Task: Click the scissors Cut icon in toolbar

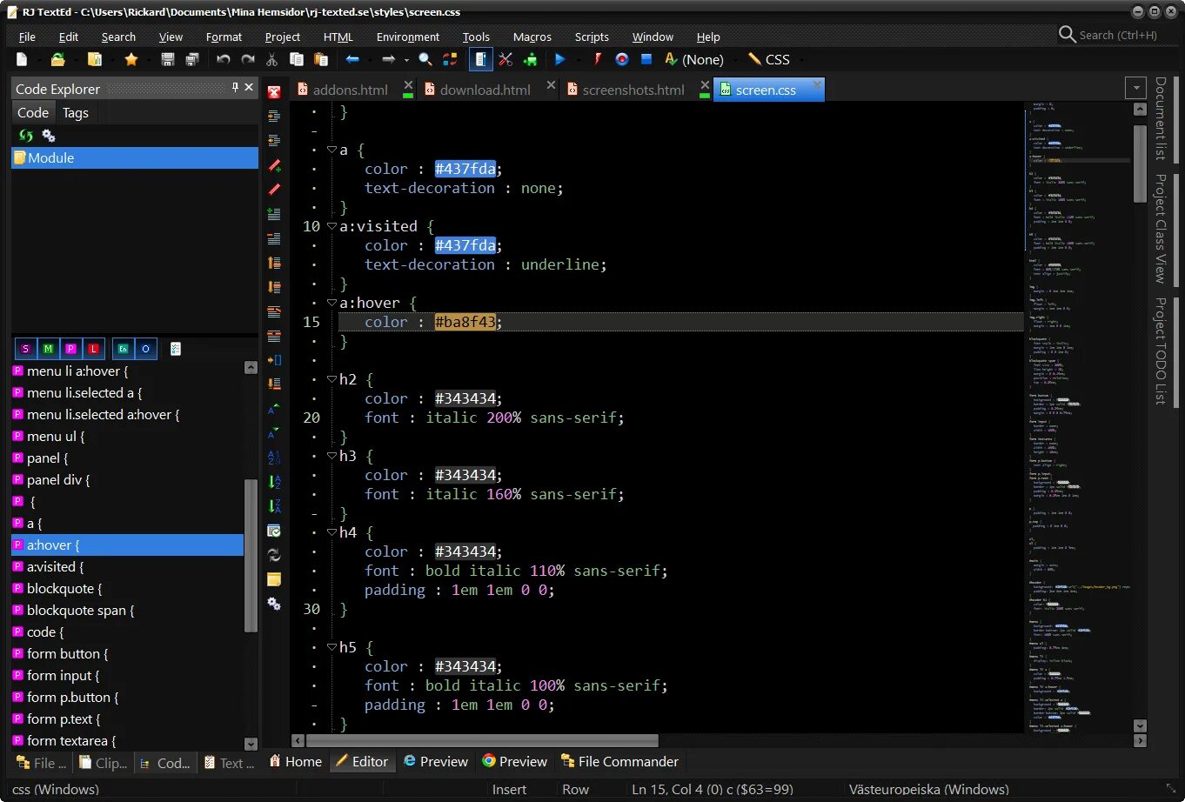Action: (271, 59)
